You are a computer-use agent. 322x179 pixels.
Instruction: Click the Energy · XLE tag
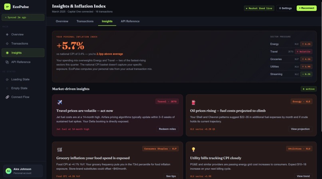pos(301,101)
